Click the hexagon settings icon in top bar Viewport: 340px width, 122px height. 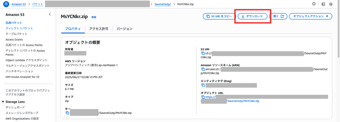point(331,4)
